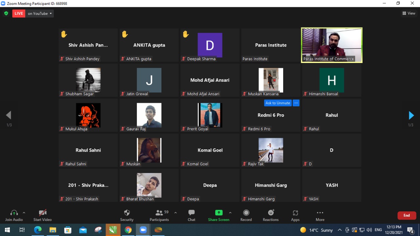Expand the caret next to Share Screen
Viewport: 420px width, 236px height.
230,213
